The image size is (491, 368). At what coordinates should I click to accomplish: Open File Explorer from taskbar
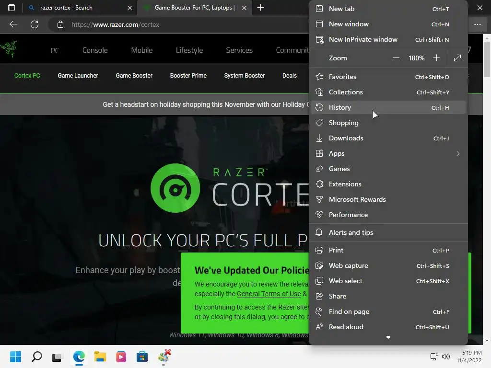[x=100, y=356]
